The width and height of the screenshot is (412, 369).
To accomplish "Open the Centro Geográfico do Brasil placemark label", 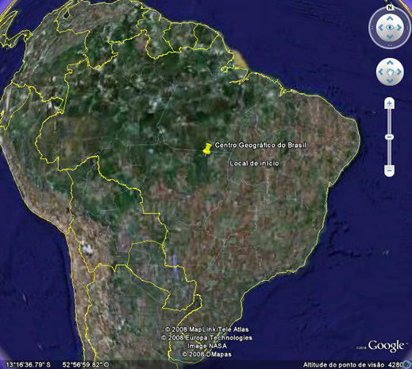I will point(260,146).
